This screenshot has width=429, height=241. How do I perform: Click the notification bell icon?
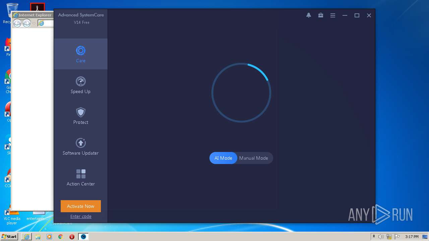pyautogui.click(x=309, y=15)
